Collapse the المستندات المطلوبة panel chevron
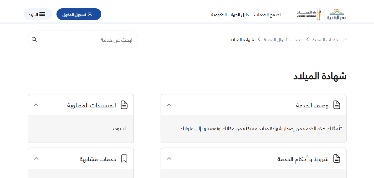This screenshot has height=178, width=374. coord(36,105)
